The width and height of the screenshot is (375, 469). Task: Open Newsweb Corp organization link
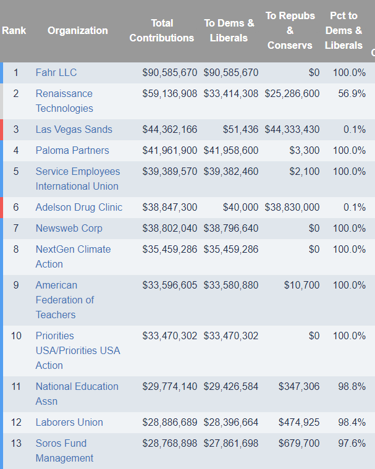(69, 228)
